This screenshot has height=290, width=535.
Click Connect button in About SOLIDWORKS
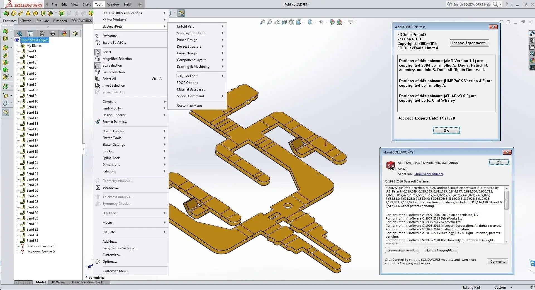point(497,262)
